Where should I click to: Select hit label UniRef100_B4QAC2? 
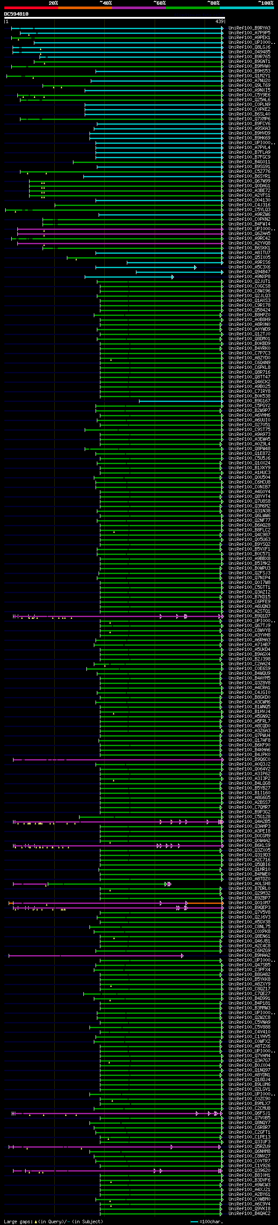(249, 1214)
